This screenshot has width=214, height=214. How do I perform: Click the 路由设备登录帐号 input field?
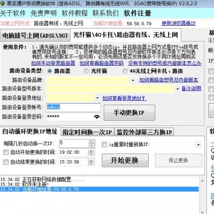click(74, 107)
